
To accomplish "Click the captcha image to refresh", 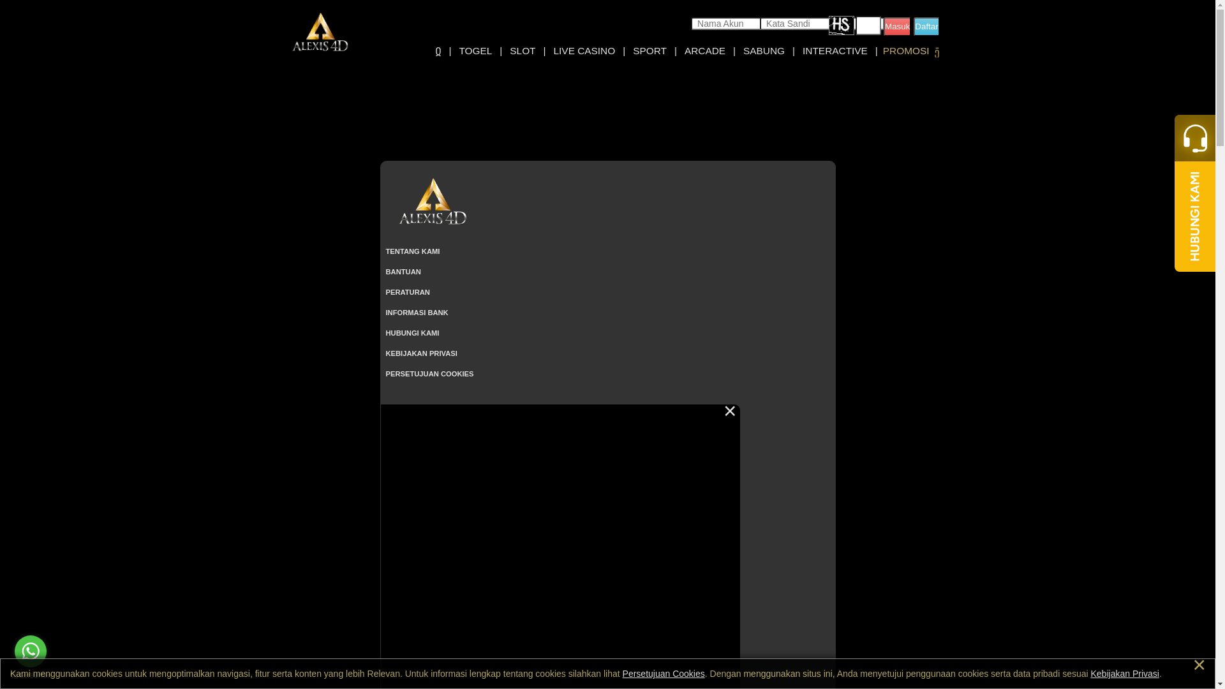I will click(x=842, y=26).
